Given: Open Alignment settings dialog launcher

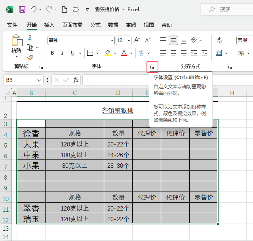Looking at the screenshot, I should tap(230, 67).
